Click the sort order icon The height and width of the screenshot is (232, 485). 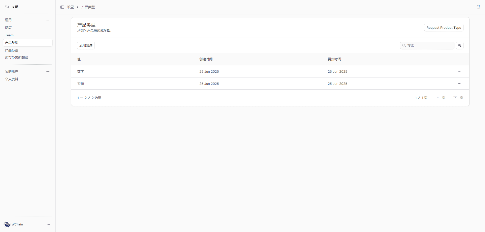(x=459, y=45)
